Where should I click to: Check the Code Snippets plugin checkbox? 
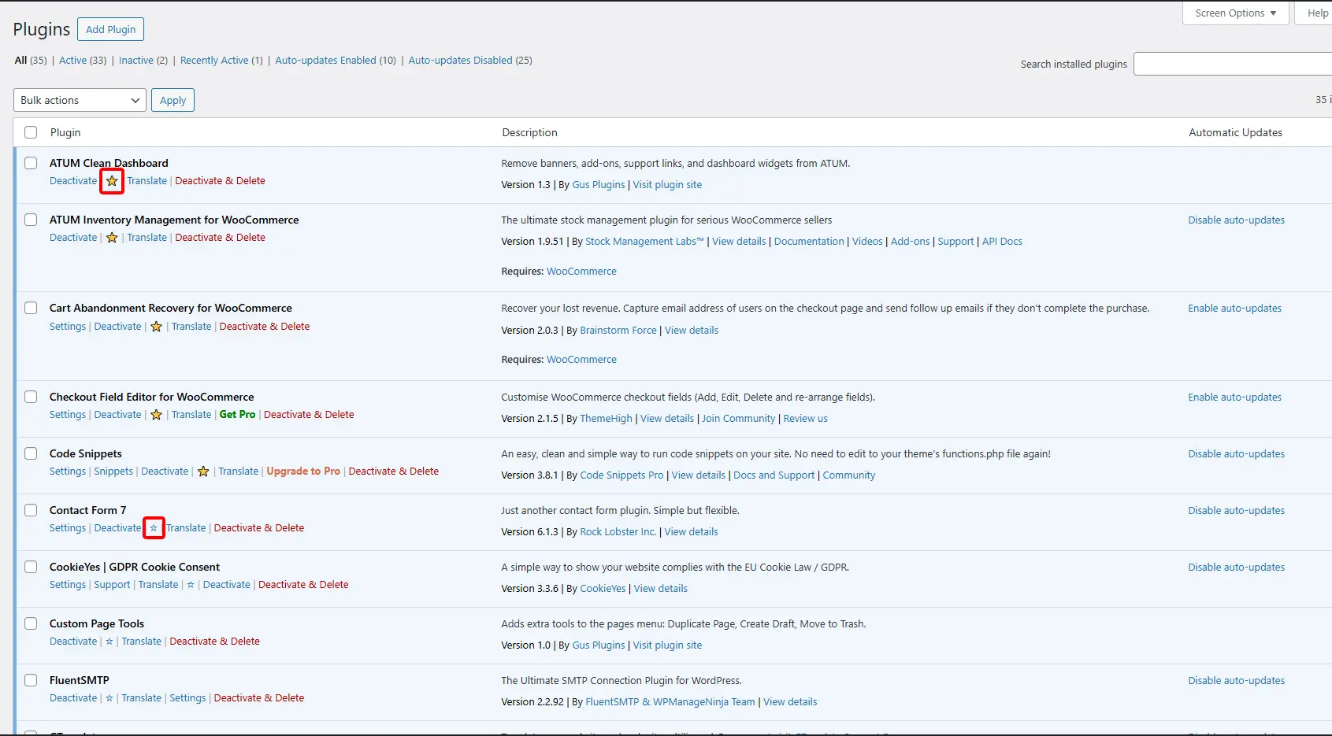31,453
